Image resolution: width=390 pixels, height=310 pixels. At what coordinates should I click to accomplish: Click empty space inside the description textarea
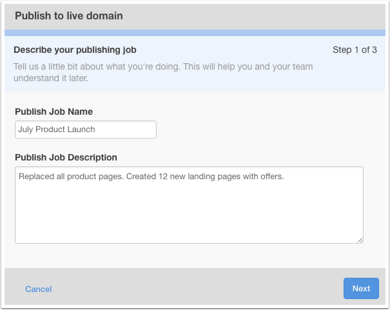coord(189,211)
